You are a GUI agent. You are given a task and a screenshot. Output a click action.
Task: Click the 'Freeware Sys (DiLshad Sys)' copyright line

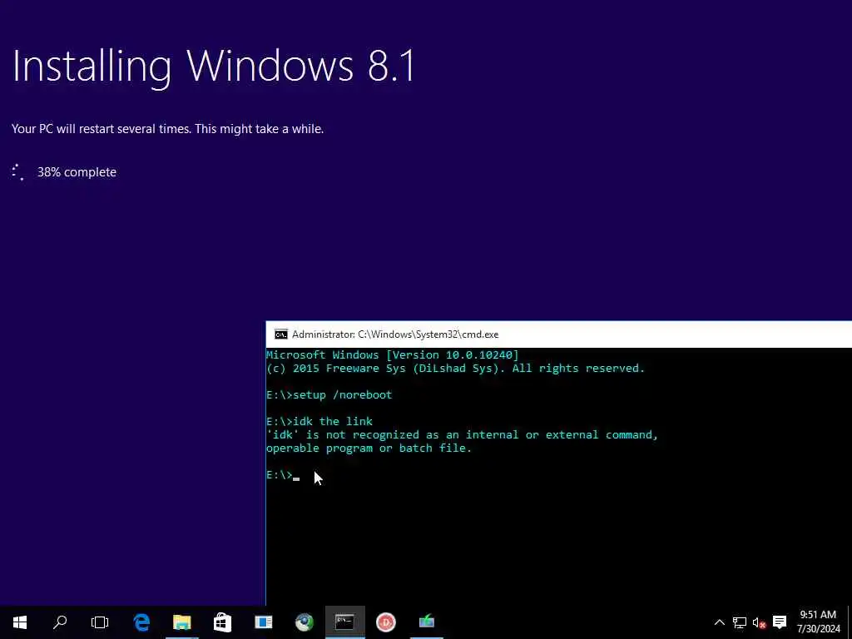[x=455, y=369]
